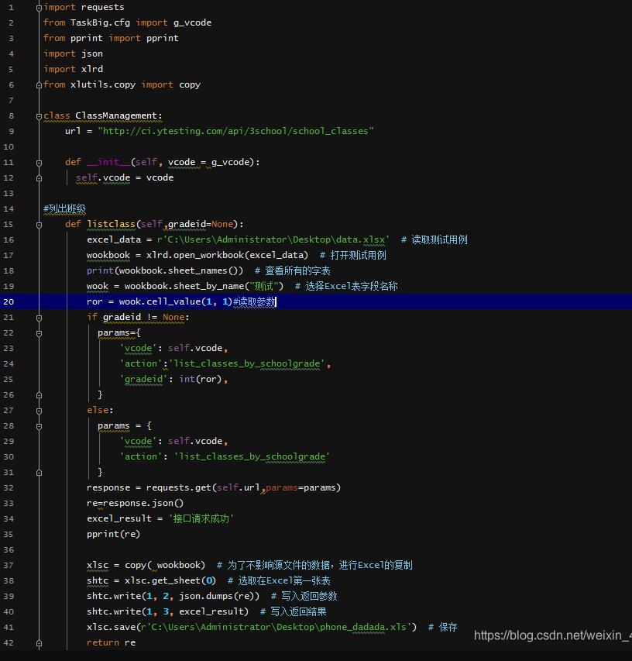Image resolution: width=632 pixels, height=661 pixels.
Task: Collapse the ClassManagement class fold marker
Action: tap(39, 115)
